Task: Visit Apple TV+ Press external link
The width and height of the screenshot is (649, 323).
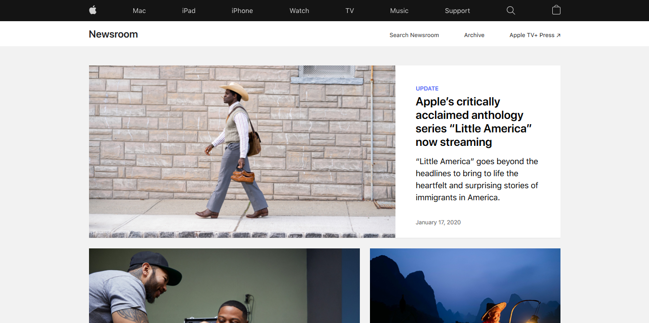Action: tap(535, 35)
